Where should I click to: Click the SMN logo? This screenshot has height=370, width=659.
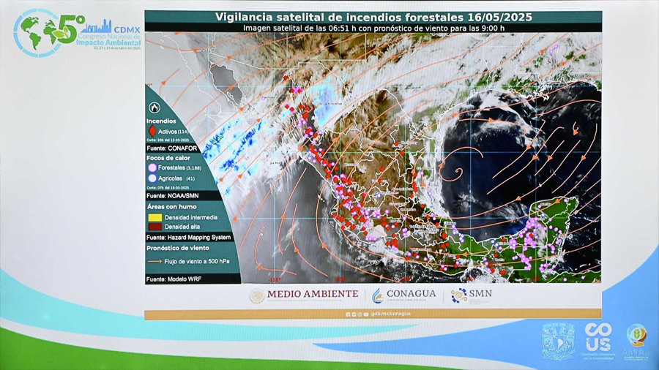pos(472,295)
